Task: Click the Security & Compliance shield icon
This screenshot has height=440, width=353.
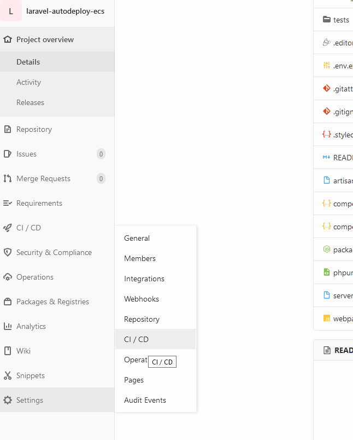Action: 9,252
